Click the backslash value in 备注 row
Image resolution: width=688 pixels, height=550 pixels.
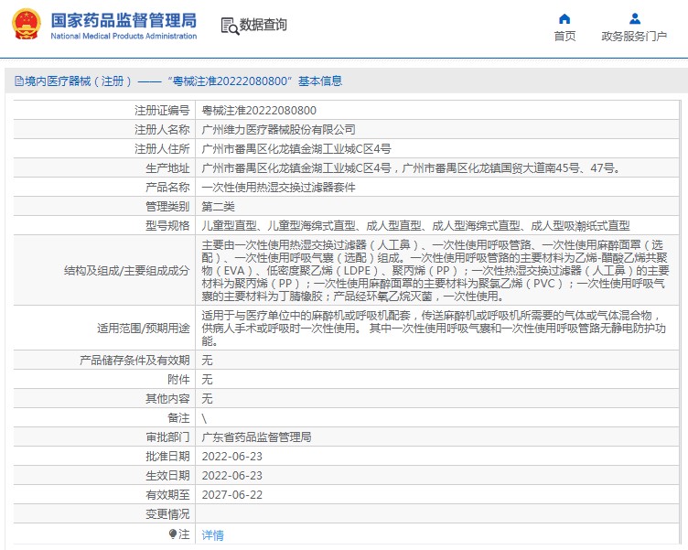[204, 418]
